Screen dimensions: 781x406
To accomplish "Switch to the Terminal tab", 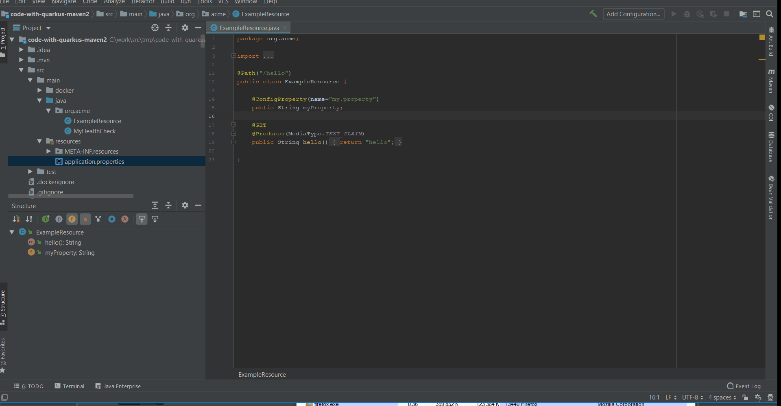I will 73,386.
